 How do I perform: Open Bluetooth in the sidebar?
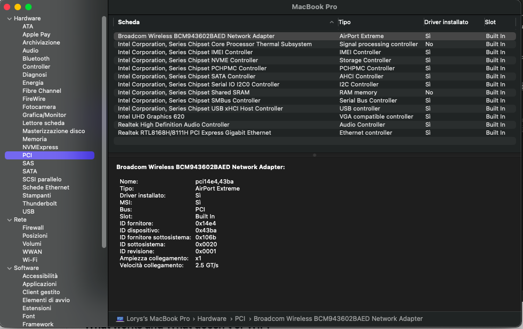coord(36,59)
